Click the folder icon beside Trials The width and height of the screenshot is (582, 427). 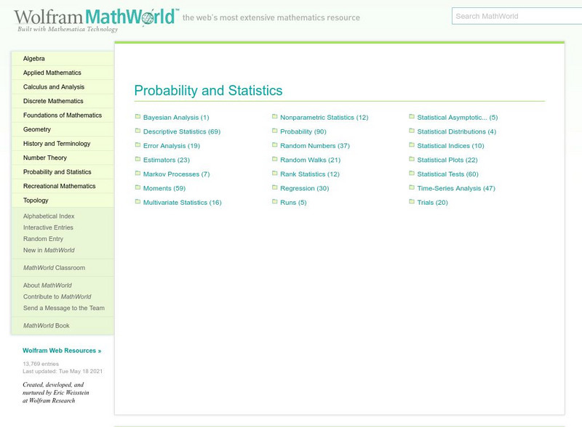[412, 202]
